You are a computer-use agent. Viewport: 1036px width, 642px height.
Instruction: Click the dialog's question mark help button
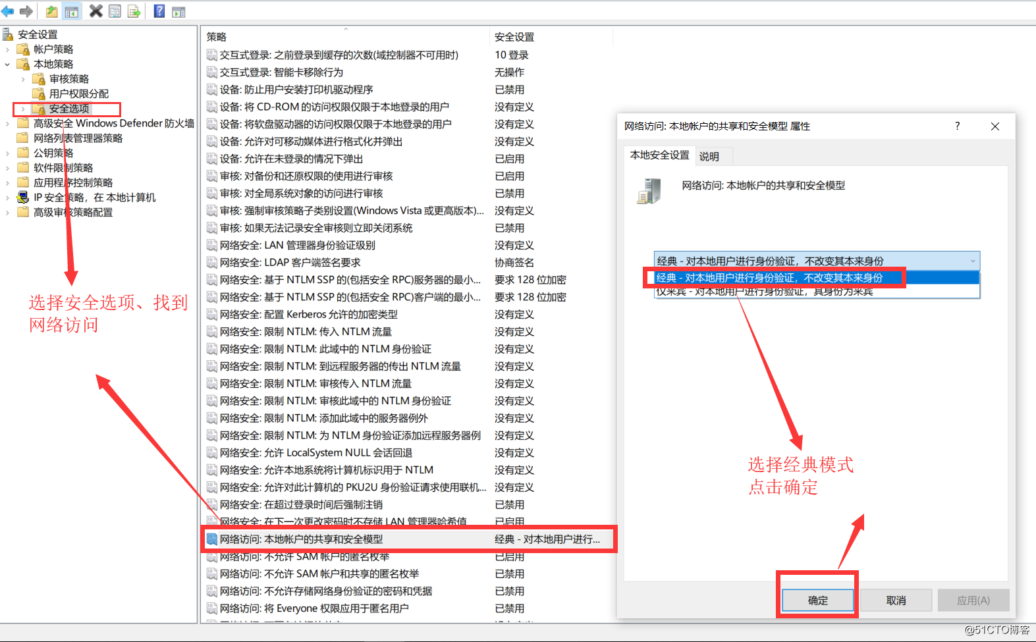958,126
